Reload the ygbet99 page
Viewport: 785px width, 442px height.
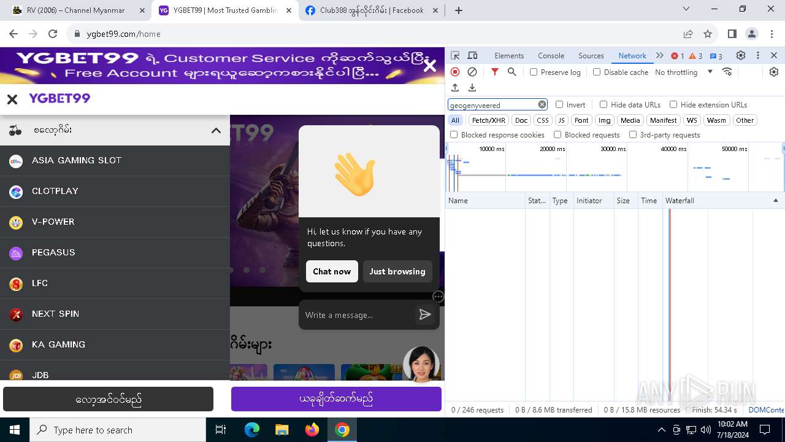pyautogui.click(x=53, y=34)
